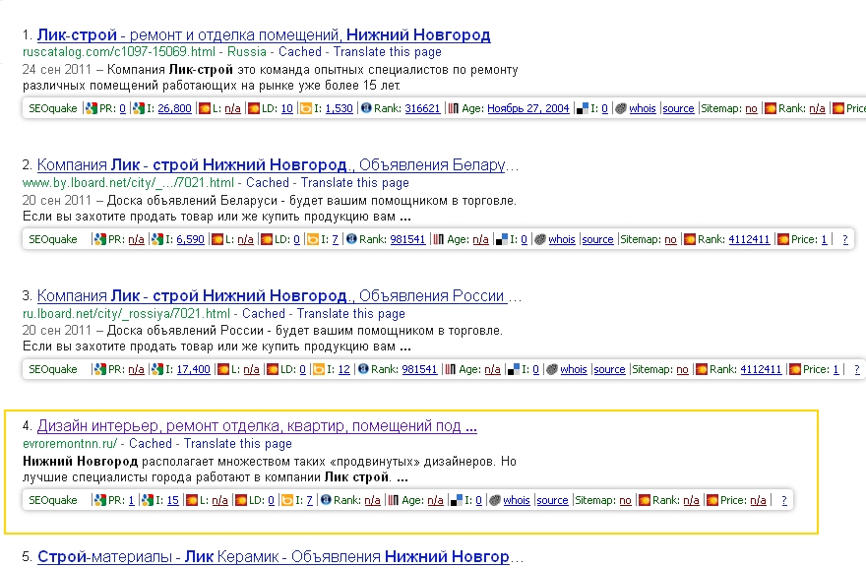Click Translate this page for ruscatalog.com result
The image size is (866, 568).
[387, 52]
